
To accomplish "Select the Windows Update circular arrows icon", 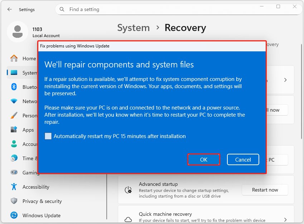I will pyautogui.click(x=14, y=215).
